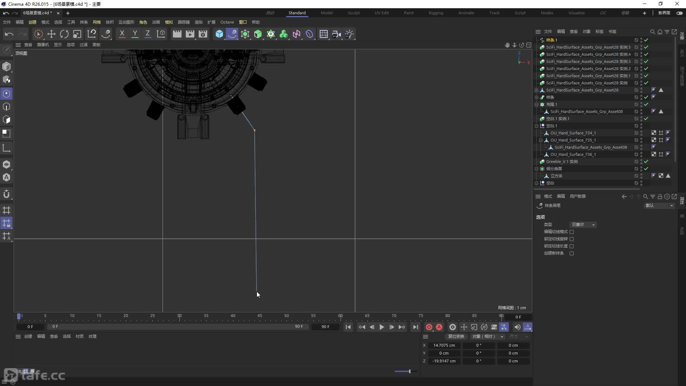This screenshot has width=686, height=386.
Task: Render the active view clapperboard icon
Action: click(x=177, y=34)
